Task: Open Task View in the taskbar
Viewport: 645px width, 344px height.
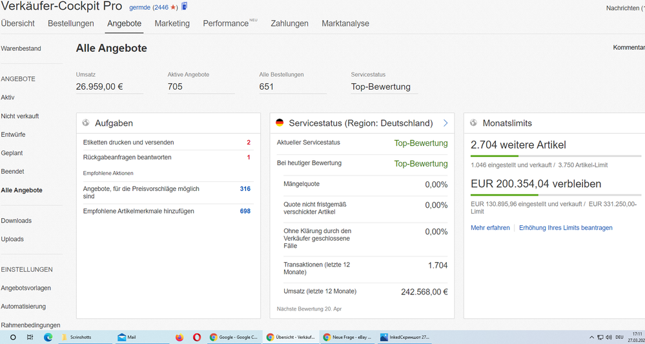Action: [30, 337]
